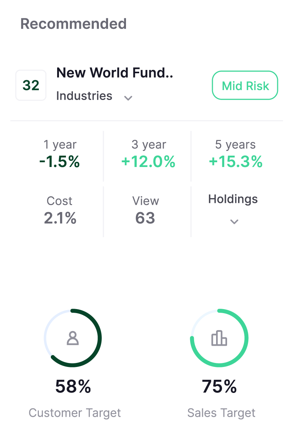Click the Mid Risk button
The width and height of the screenshot is (293, 438).
pyautogui.click(x=245, y=85)
